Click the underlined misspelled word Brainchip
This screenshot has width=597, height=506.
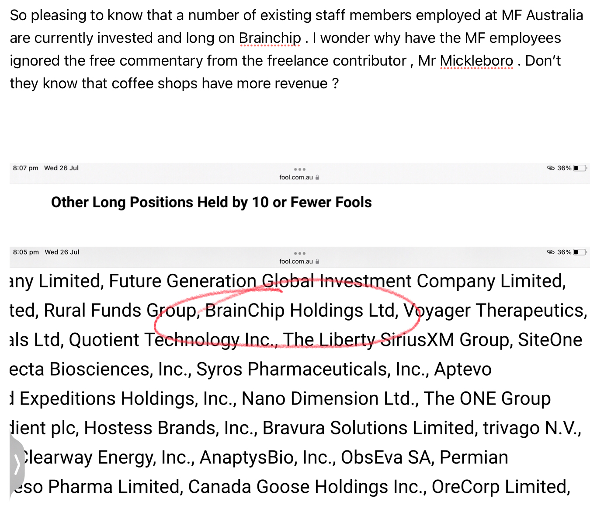(x=270, y=38)
